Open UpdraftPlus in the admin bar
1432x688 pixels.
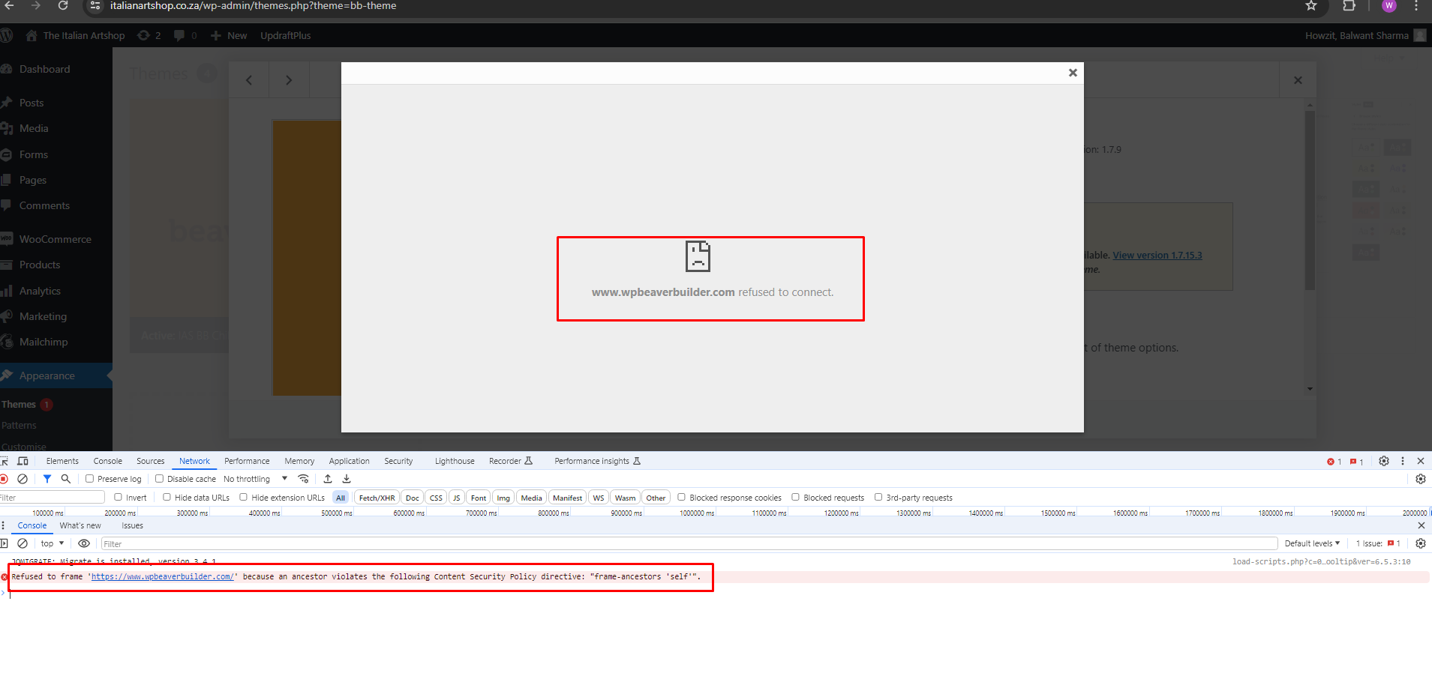pos(285,35)
